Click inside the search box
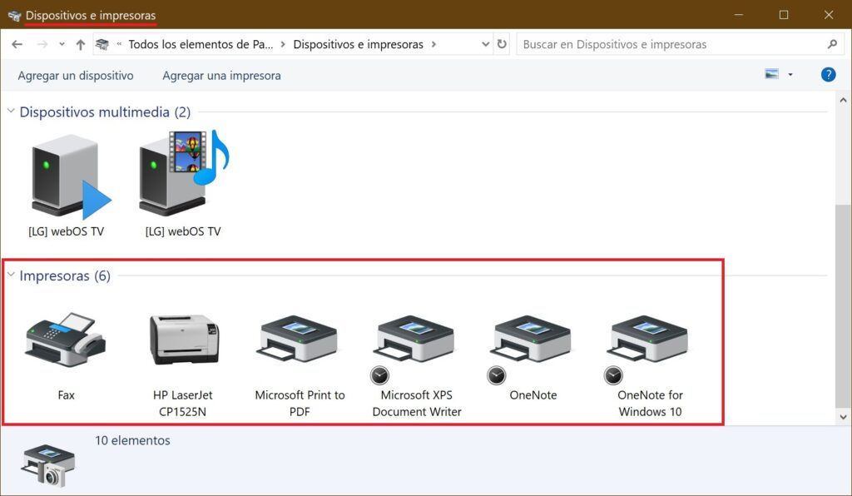852x496 pixels. pos(666,44)
